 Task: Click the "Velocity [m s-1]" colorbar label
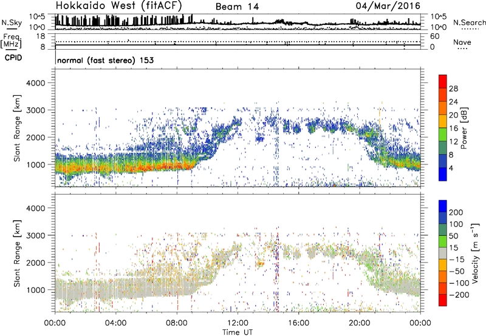(475, 253)
